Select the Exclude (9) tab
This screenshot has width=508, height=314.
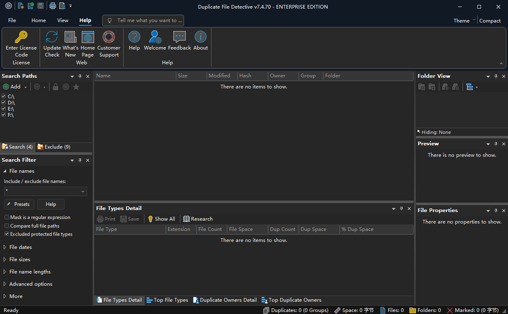click(x=54, y=147)
